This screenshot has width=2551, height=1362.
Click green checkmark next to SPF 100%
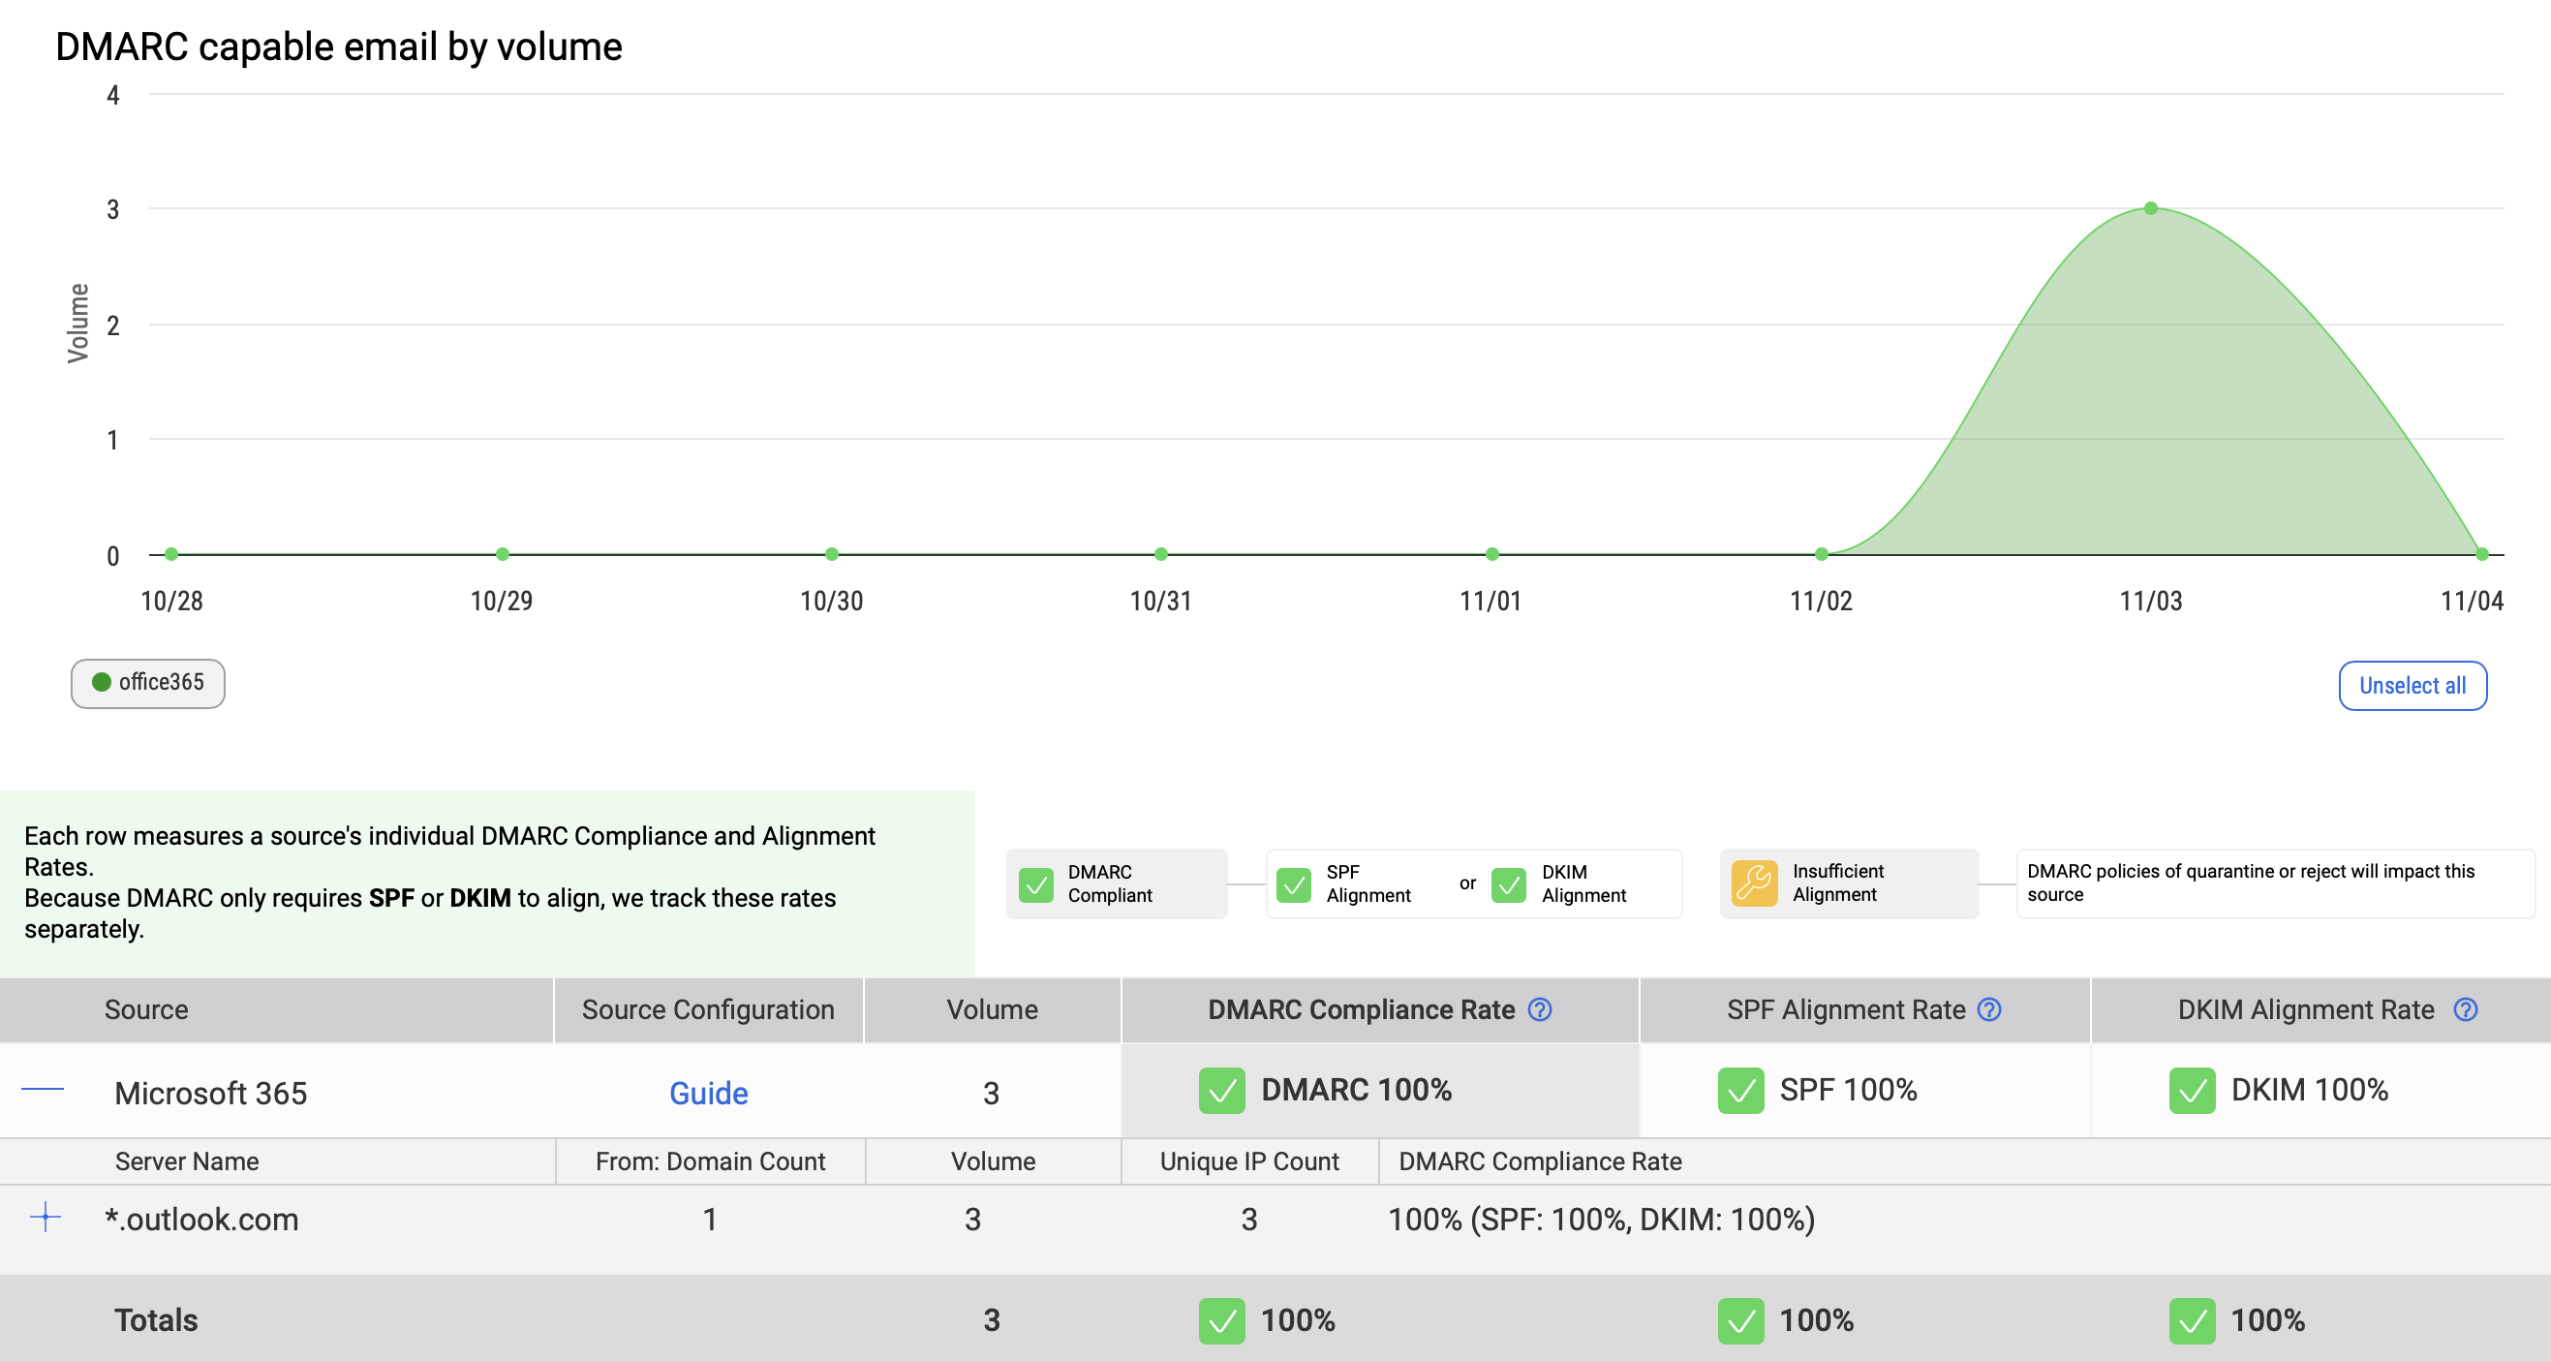[1741, 1091]
